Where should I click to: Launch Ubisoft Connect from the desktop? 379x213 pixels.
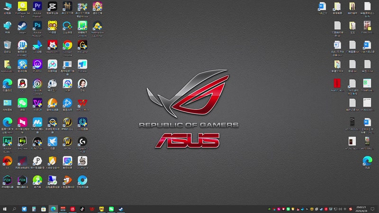click(37, 84)
